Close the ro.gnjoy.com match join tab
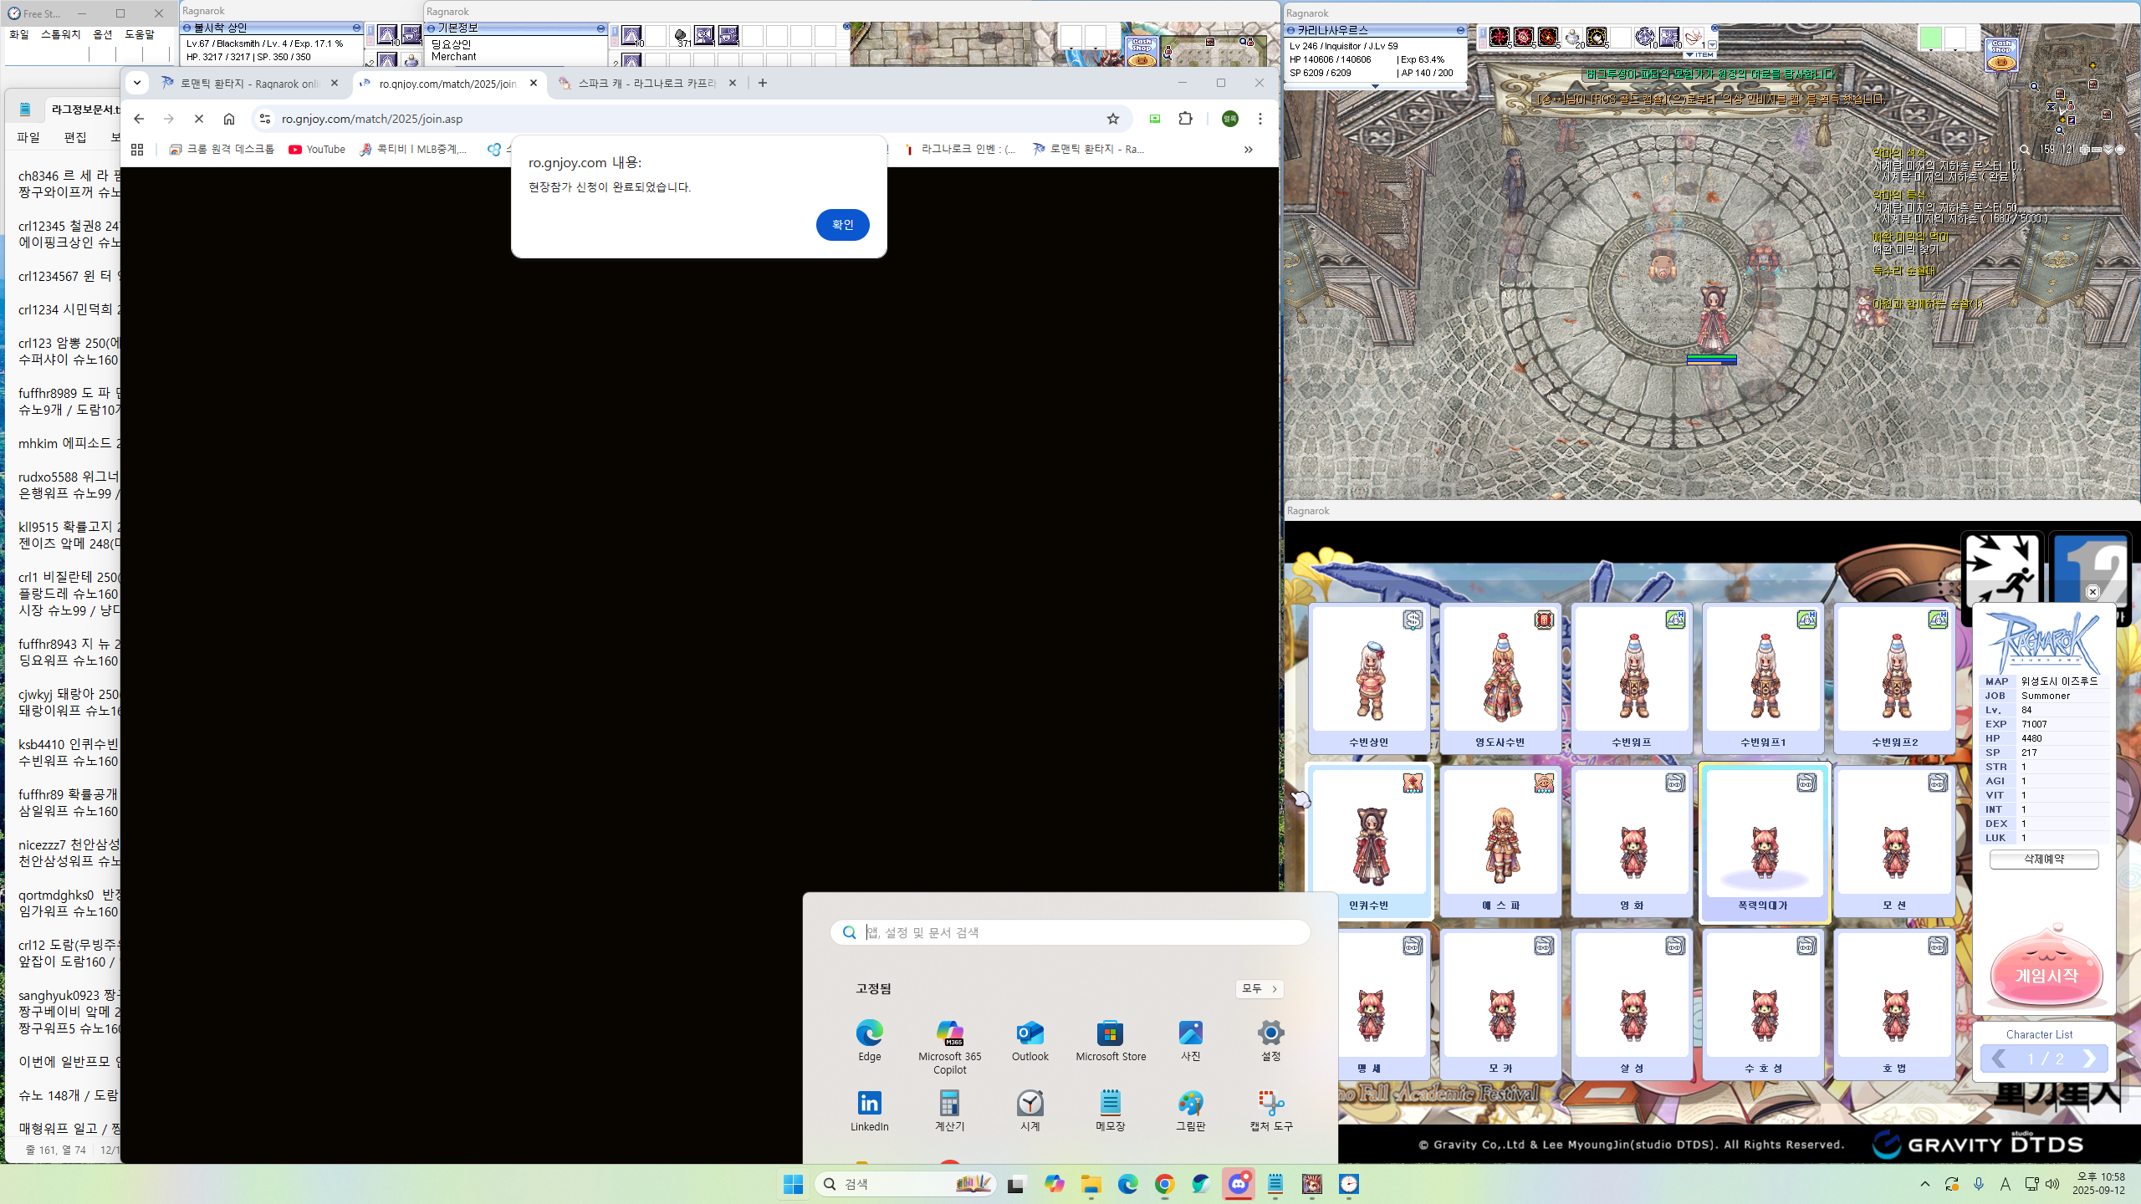Screen dimensions: 2141x1204 pos(534,83)
